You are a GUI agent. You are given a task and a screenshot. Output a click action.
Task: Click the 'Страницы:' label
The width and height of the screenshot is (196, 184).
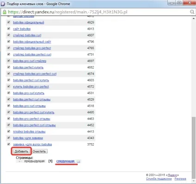point(24,158)
